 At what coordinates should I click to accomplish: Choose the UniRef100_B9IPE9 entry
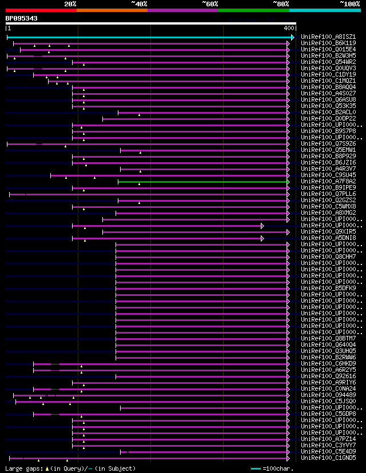[x=328, y=187]
